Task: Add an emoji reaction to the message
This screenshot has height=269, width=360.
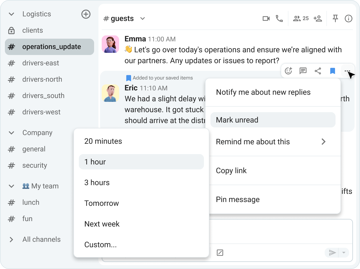Action: [288, 71]
